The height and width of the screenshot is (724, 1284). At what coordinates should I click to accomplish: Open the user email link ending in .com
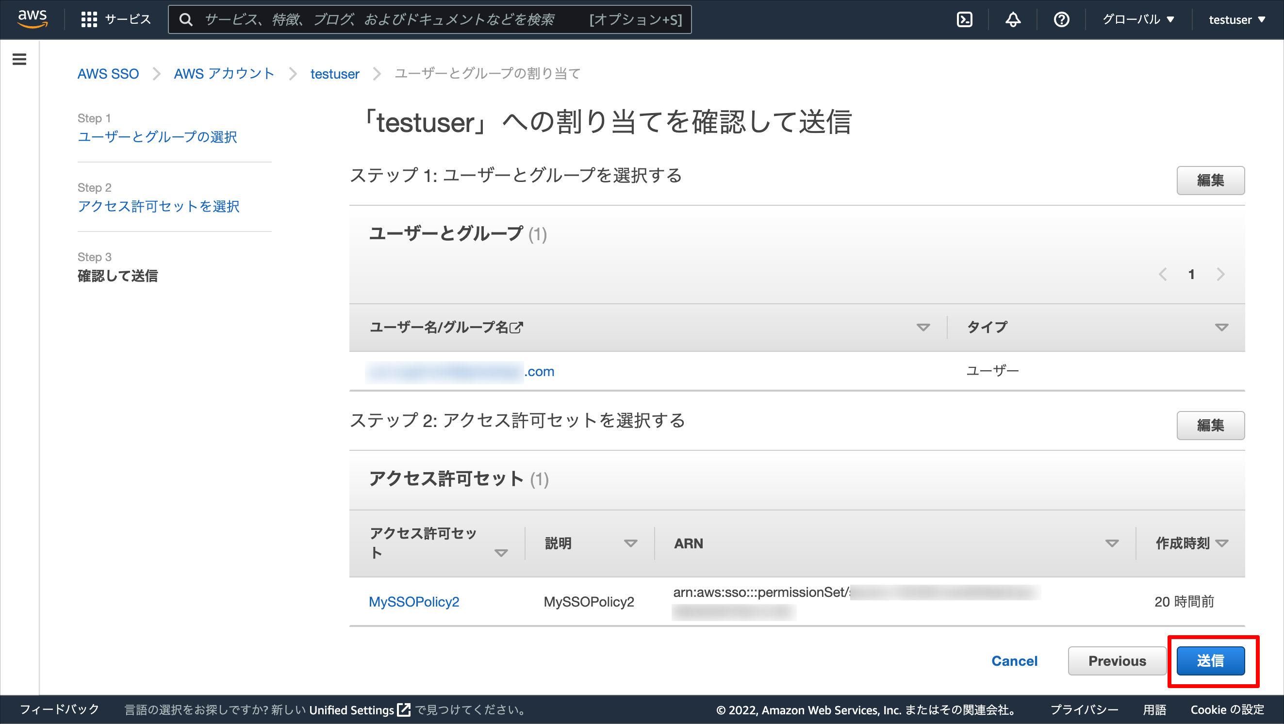460,372
